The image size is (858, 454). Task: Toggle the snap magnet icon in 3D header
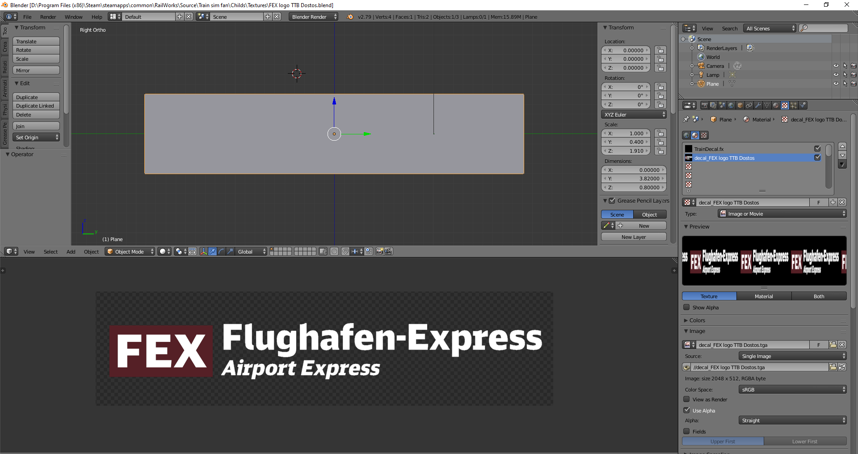coord(345,251)
